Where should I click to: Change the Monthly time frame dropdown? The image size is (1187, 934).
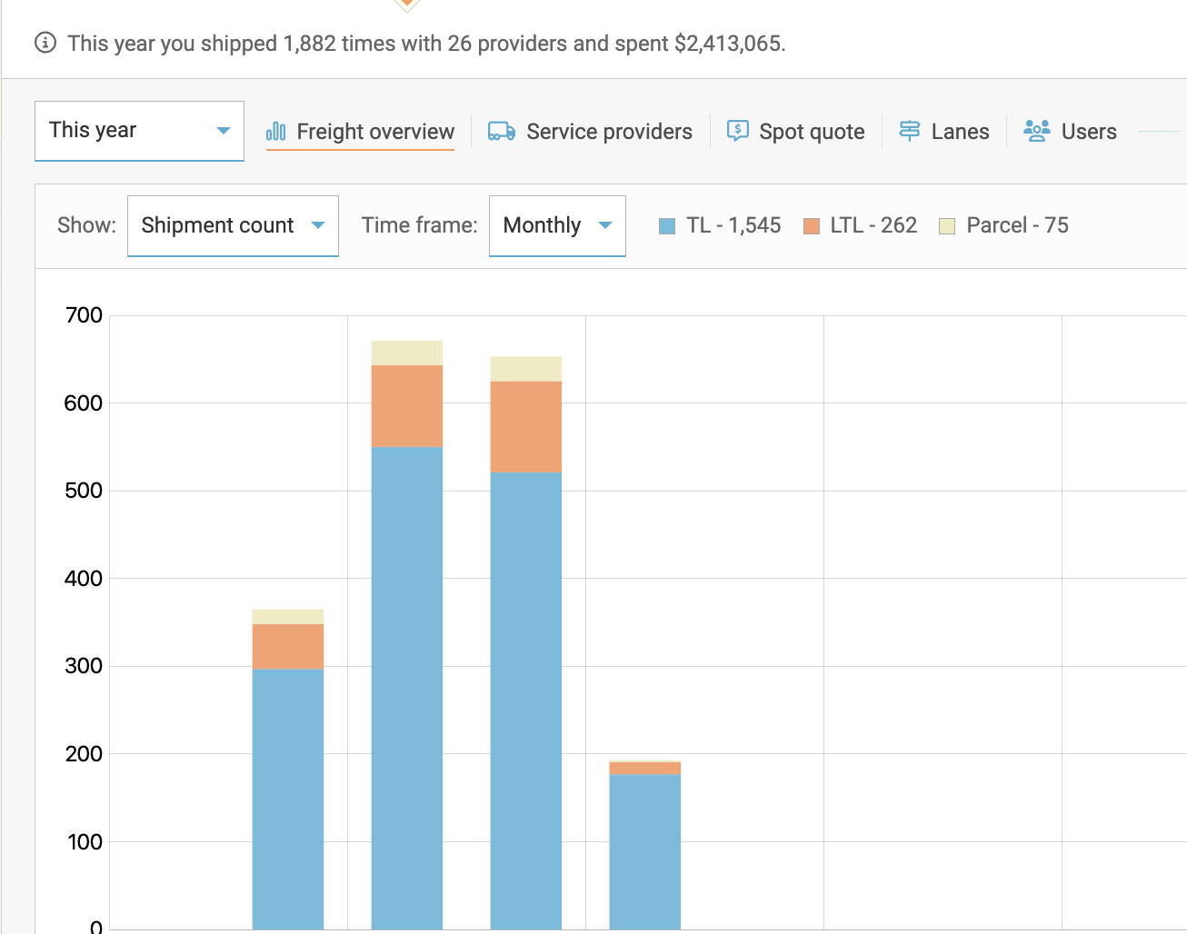pos(556,224)
